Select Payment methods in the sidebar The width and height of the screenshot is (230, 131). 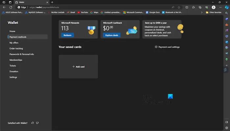[x=28, y=37]
